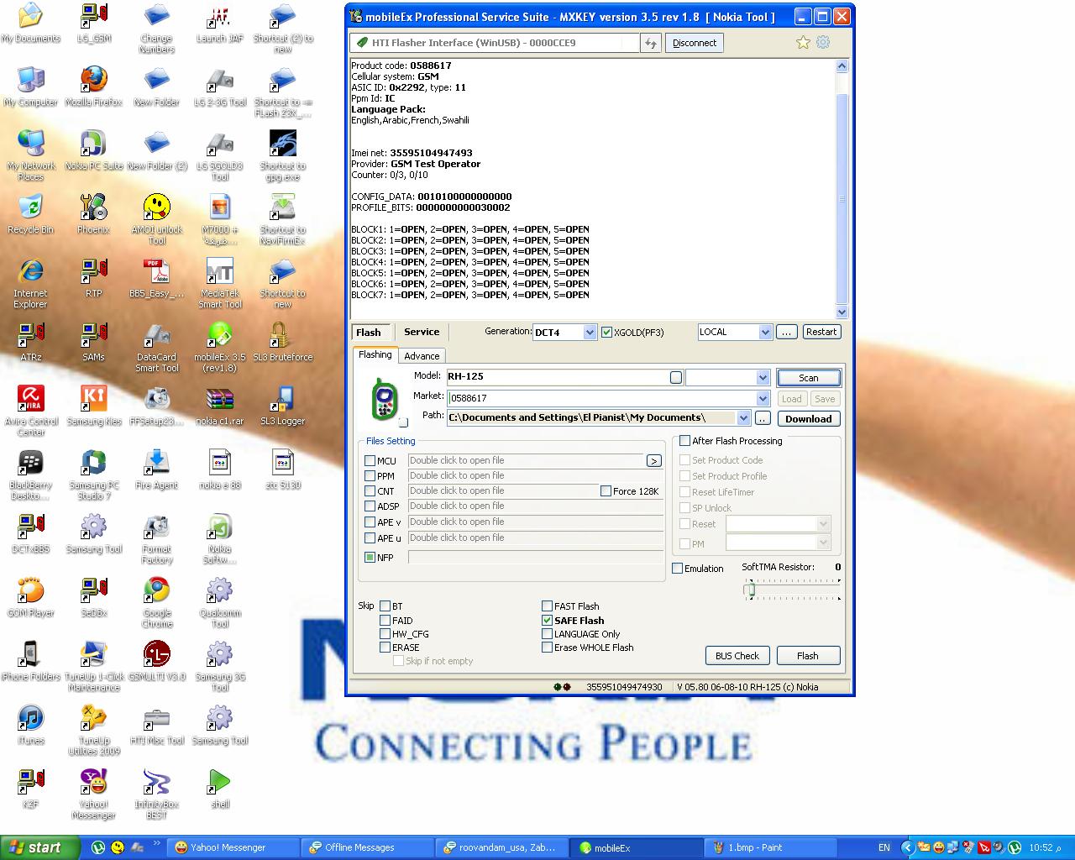Uncheck the XGOLD(PF3) option
Viewport: 1075px width, 860px height.
(x=606, y=333)
